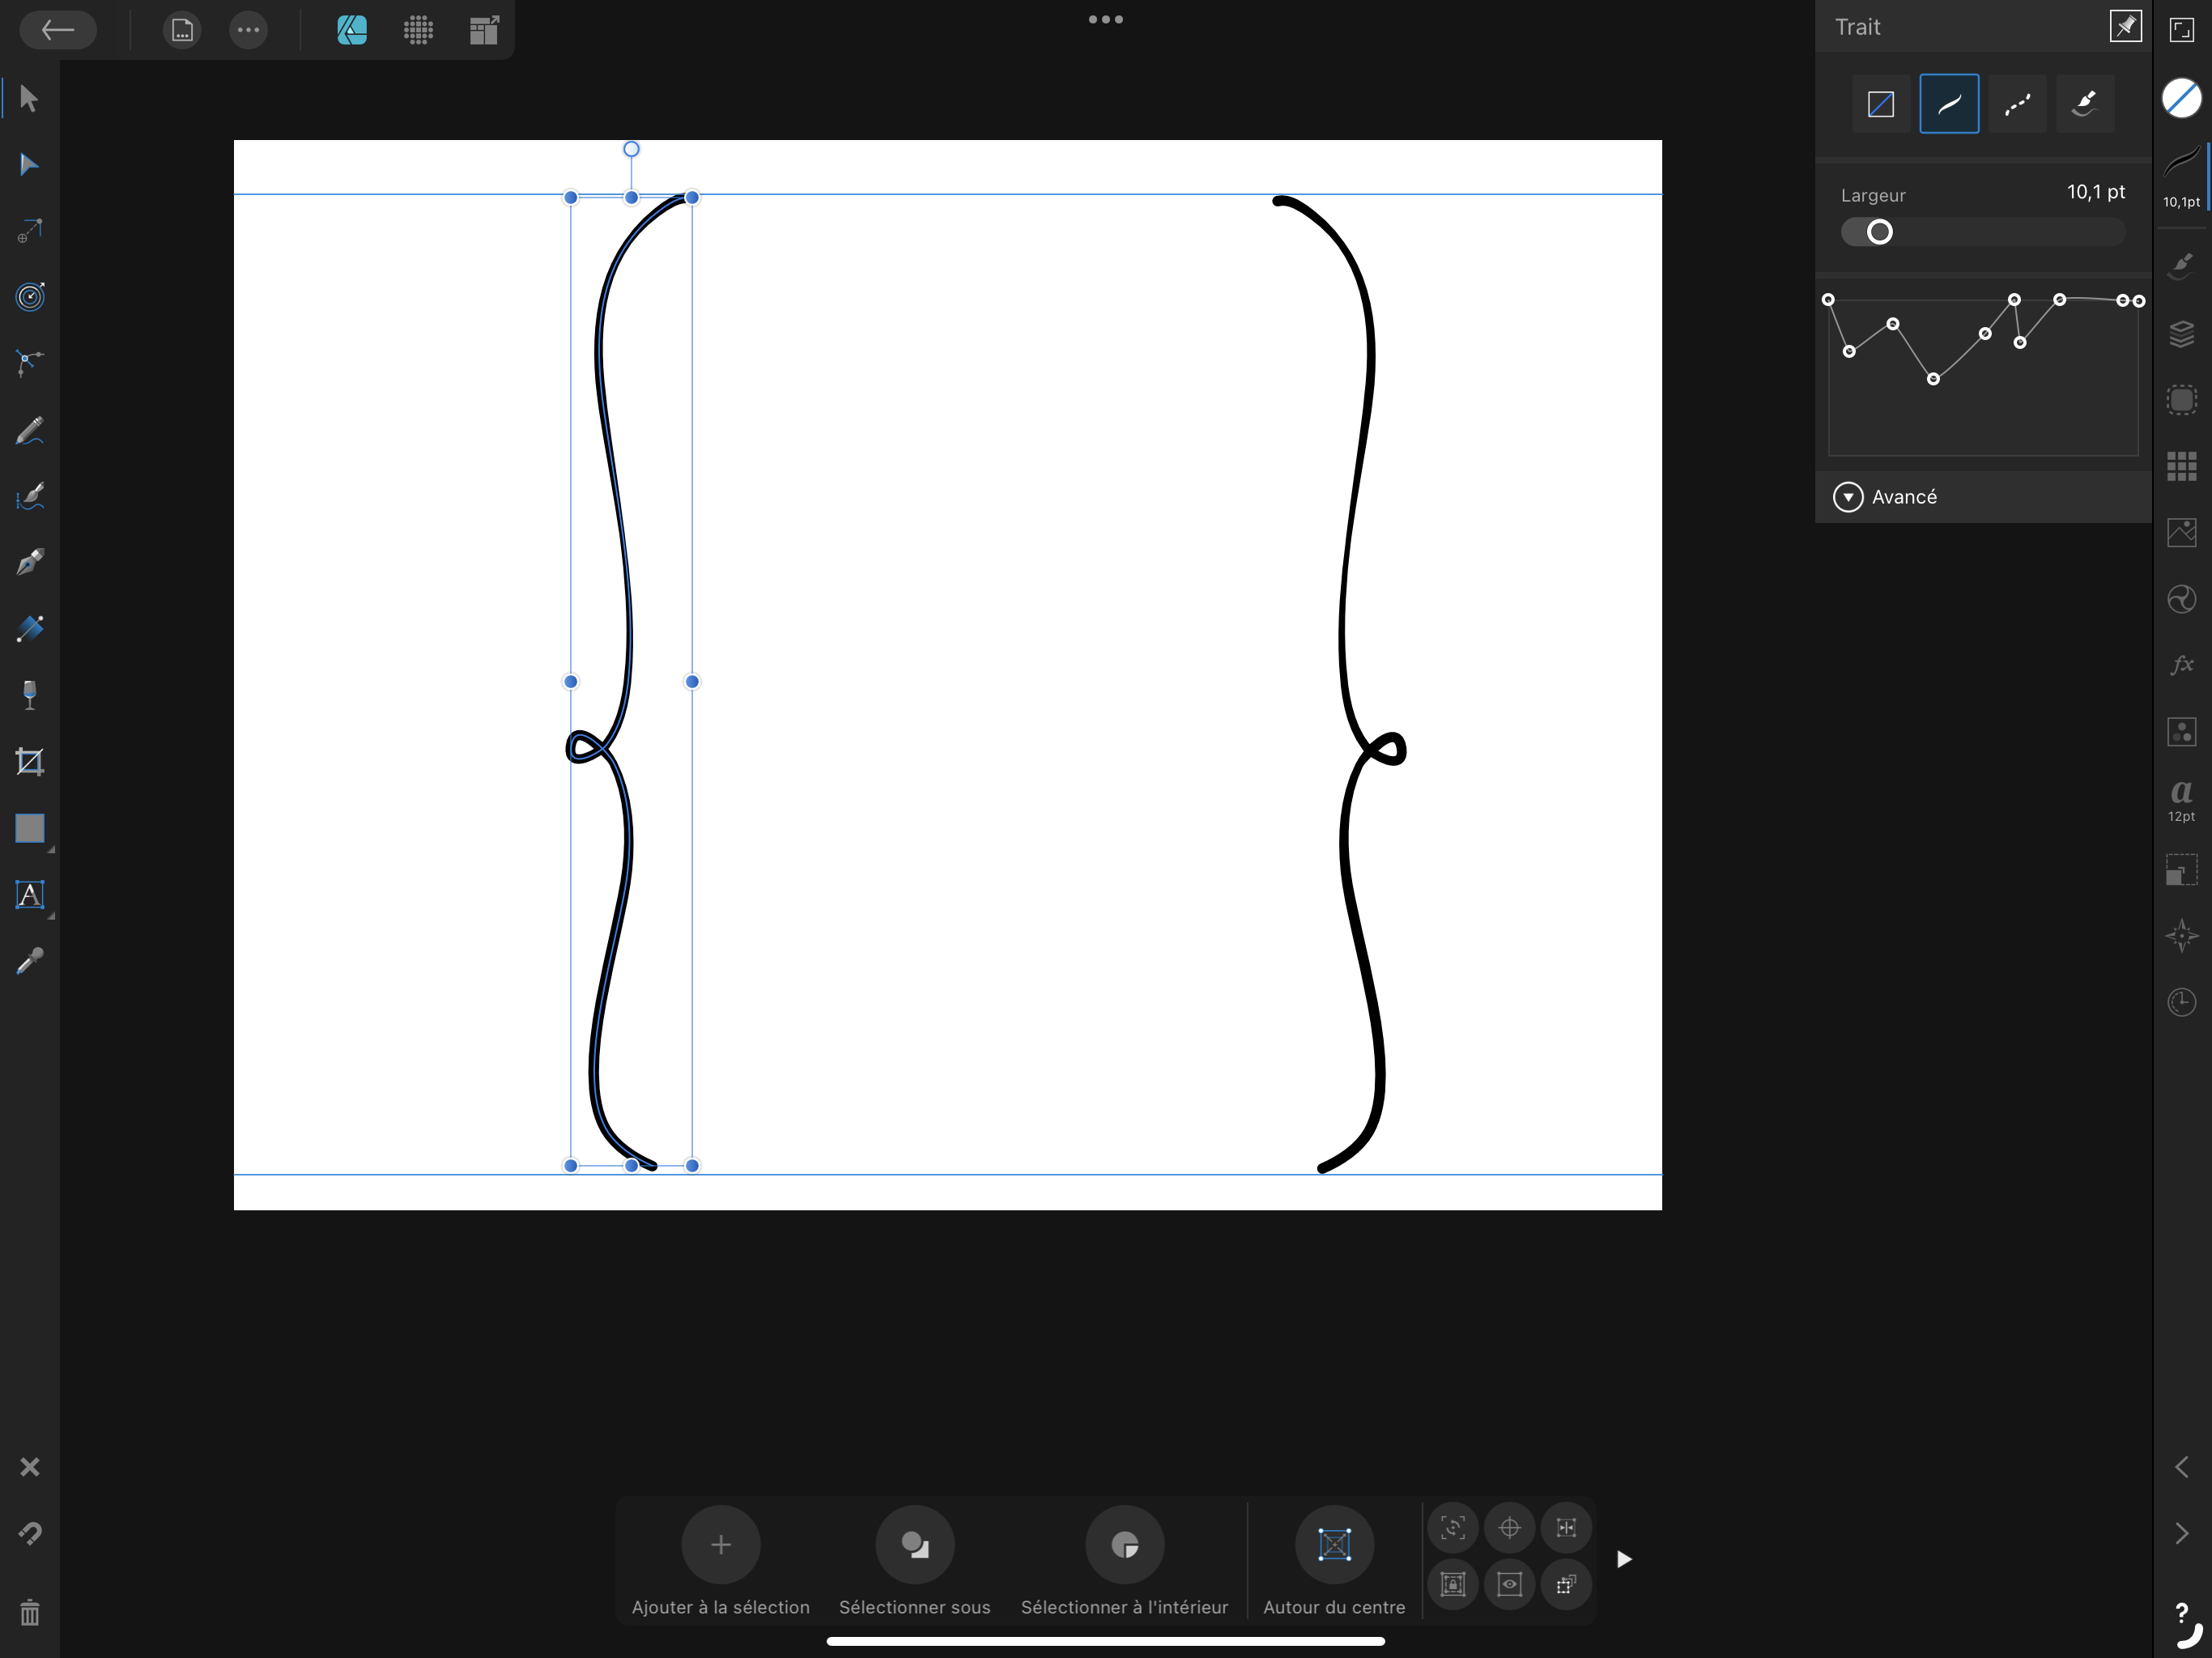Open the Layer FX studio
The image size is (2212, 1658).
pyautogui.click(x=2181, y=665)
